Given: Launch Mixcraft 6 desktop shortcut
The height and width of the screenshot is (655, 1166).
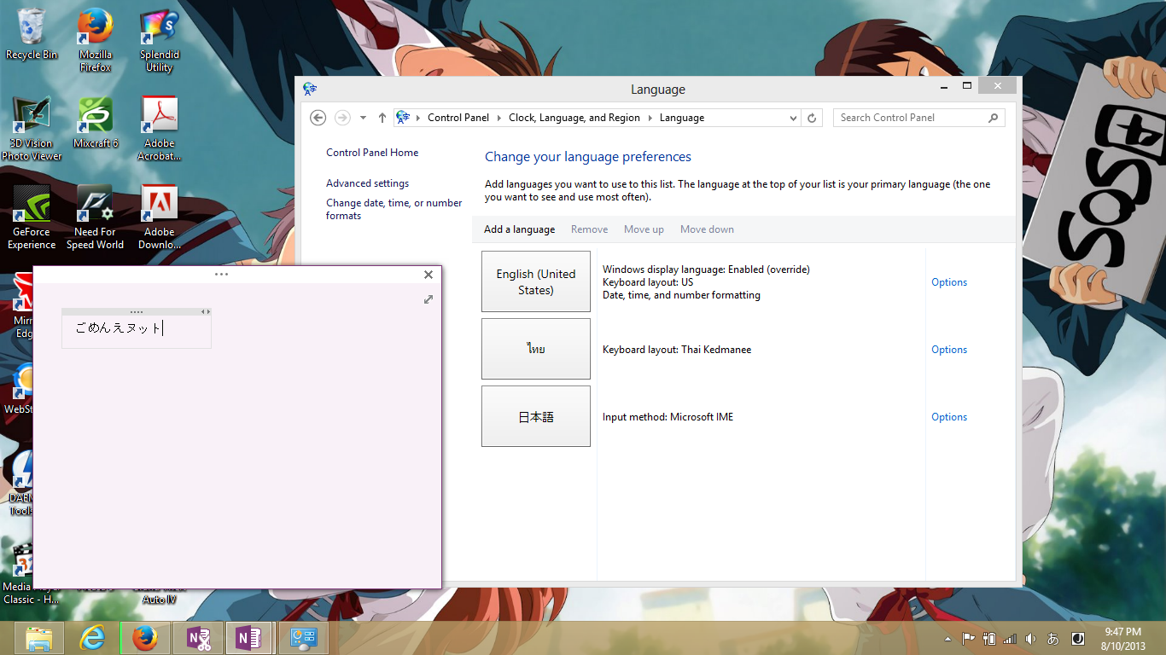Looking at the screenshot, I should [96, 123].
